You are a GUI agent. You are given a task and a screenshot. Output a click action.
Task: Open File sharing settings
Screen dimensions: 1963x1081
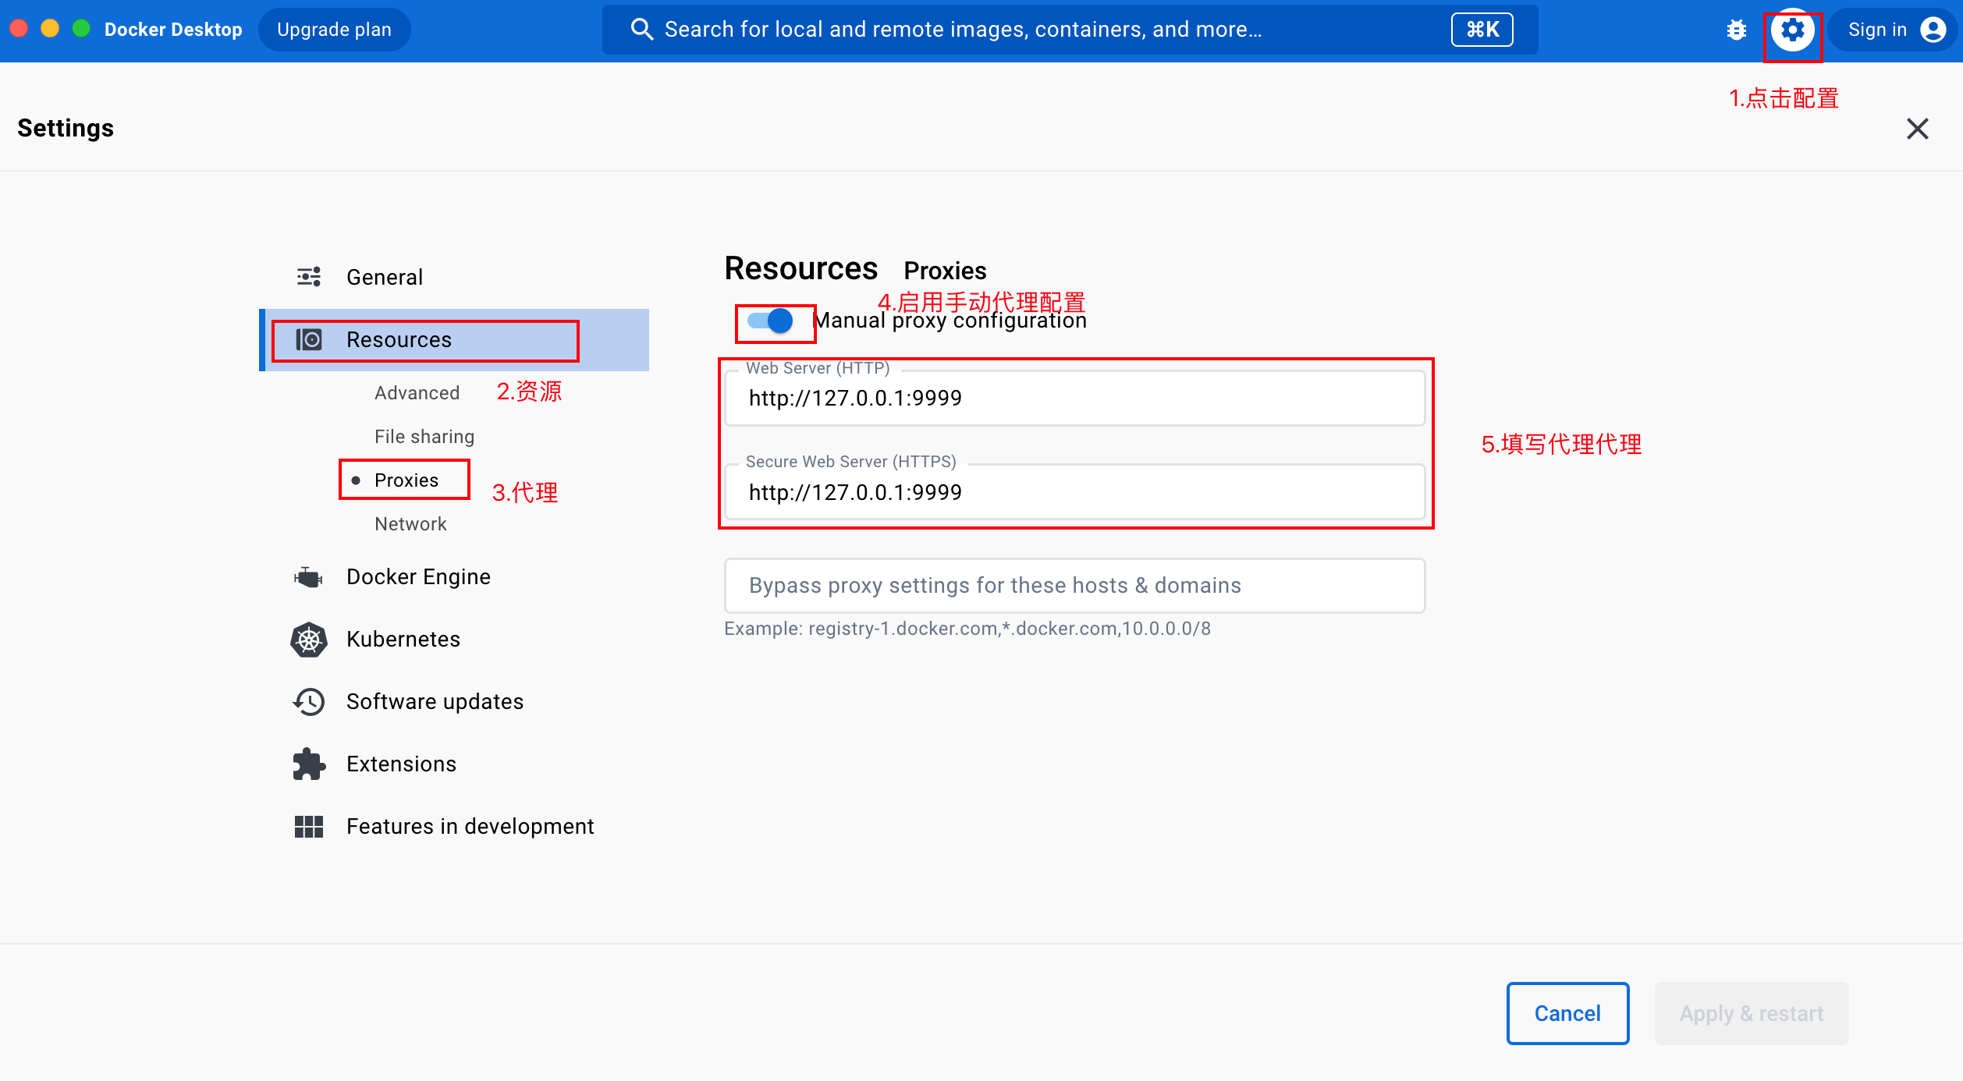[424, 437]
